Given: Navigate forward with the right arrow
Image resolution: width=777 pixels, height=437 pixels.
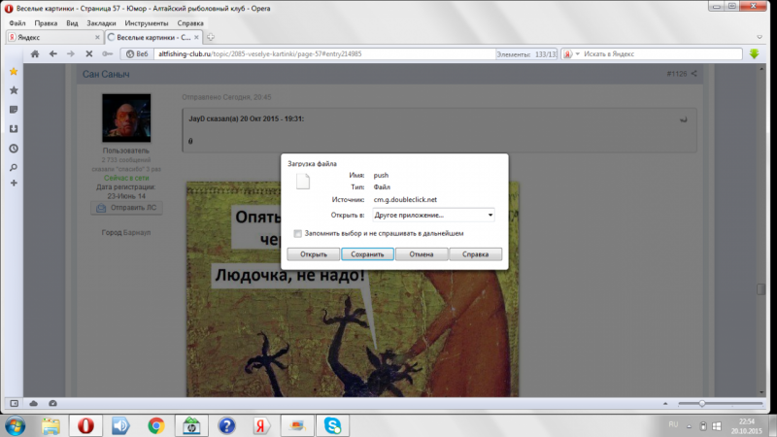Looking at the screenshot, I should click(x=71, y=54).
